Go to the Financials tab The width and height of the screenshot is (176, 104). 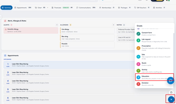coord(62,8)
